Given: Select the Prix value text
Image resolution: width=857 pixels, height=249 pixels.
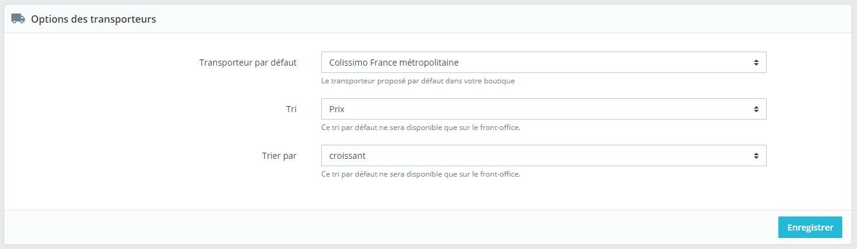Looking at the screenshot, I should [x=337, y=109].
